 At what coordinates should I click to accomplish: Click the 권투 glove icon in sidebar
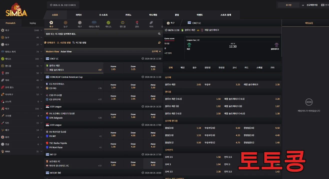coord(3,73)
